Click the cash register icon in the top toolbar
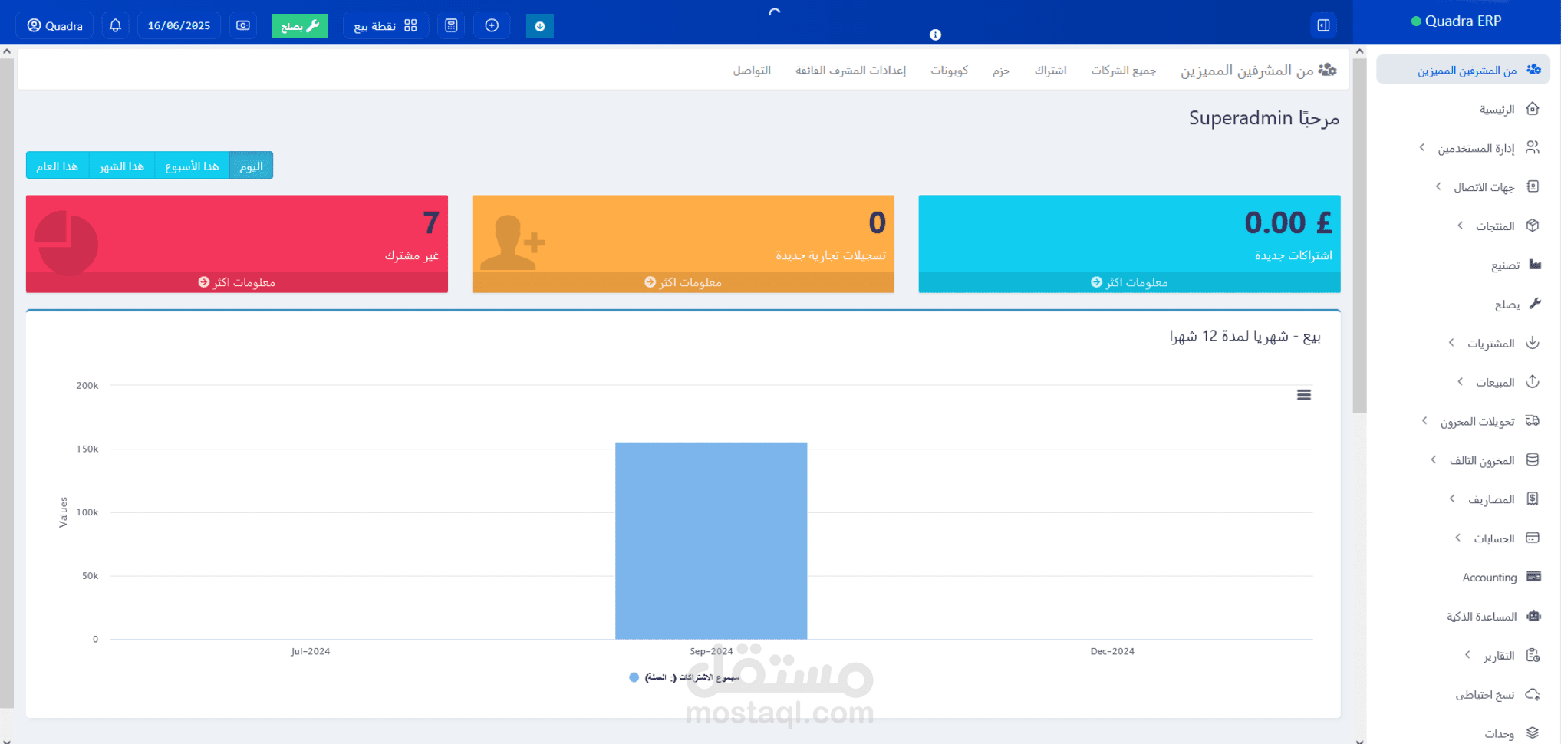Image resolution: width=1561 pixels, height=744 pixels. click(x=242, y=25)
